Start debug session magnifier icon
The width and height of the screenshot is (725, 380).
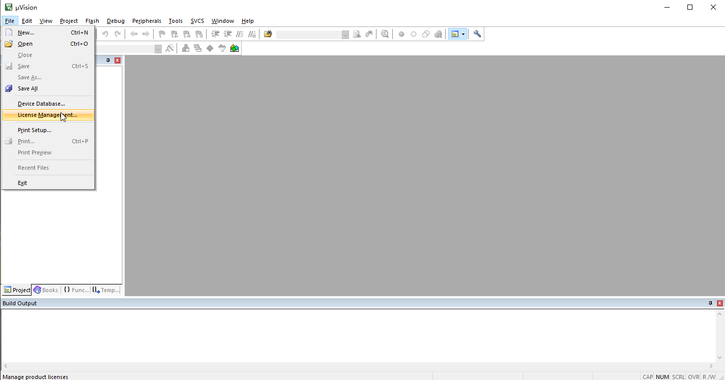[x=385, y=34]
